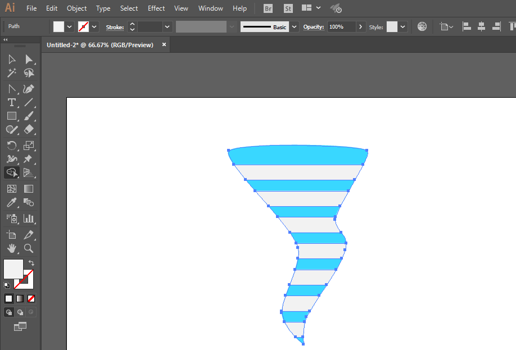Choose the Width/Warp tool

(12, 159)
